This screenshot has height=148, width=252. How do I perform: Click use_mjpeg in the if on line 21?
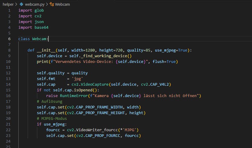[x=54, y=124]
